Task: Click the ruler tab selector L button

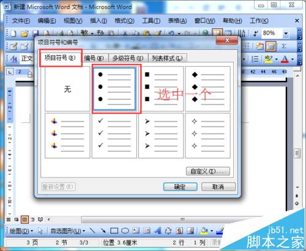Action: pos(10,72)
